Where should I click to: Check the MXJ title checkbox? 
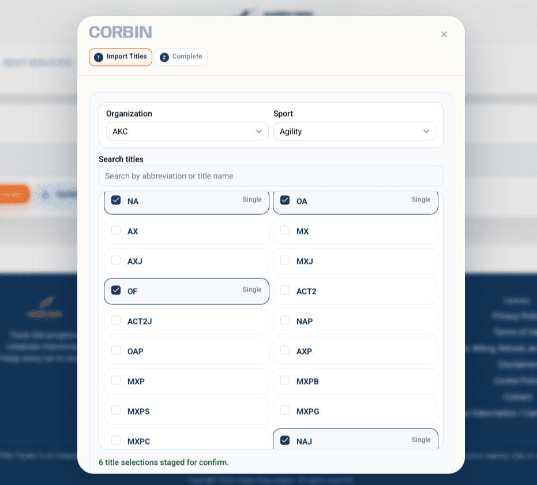tap(285, 260)
